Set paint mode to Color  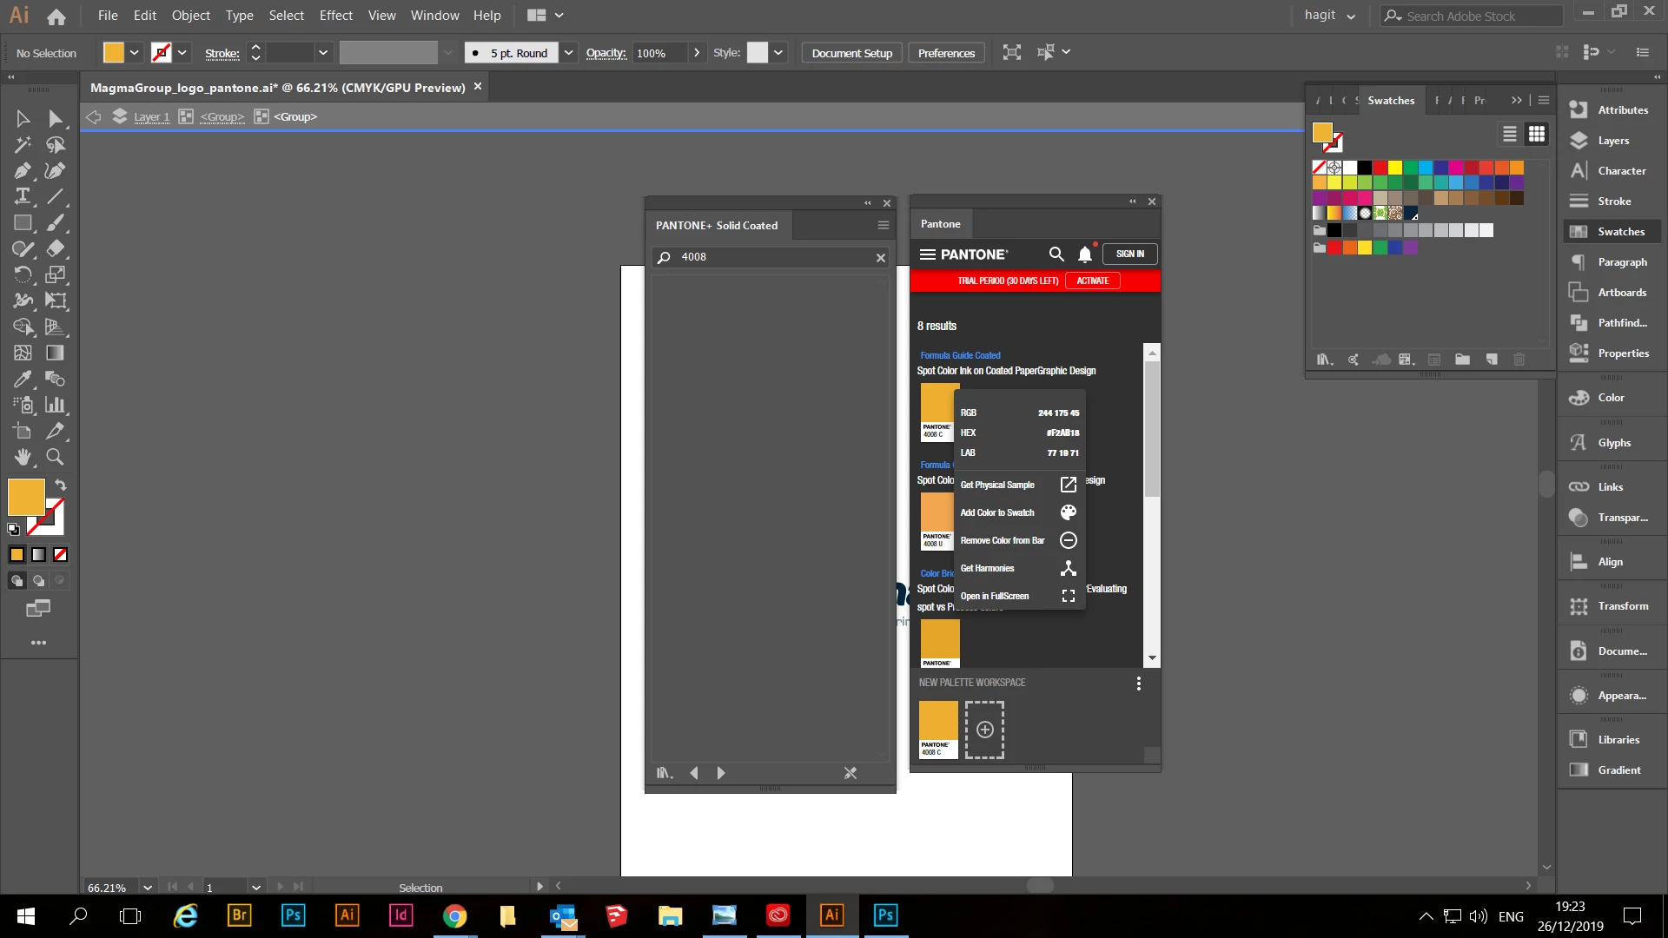tap(17, 555)
